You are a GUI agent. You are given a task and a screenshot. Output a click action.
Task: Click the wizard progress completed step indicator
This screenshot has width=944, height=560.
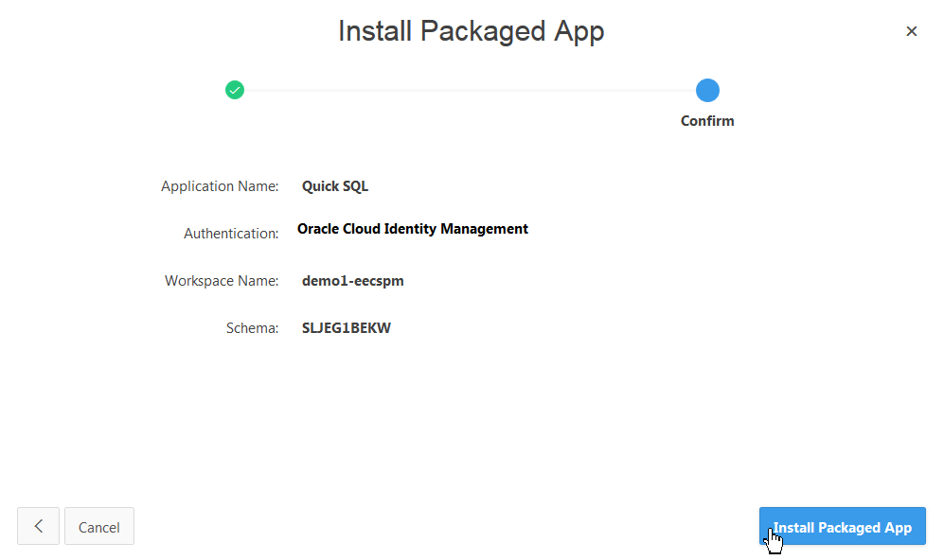tap(235, 90)
